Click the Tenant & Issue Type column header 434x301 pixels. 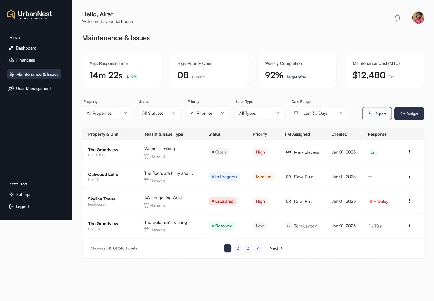click(164, 134)
